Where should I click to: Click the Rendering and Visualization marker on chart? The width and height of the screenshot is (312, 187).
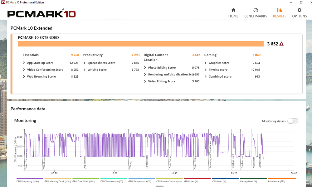coord(210,155)
